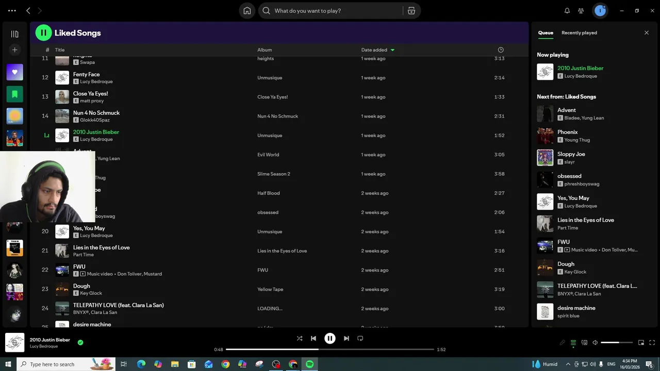Mute the Spotify volume
The image size is (660, 371).
(595, 343)
